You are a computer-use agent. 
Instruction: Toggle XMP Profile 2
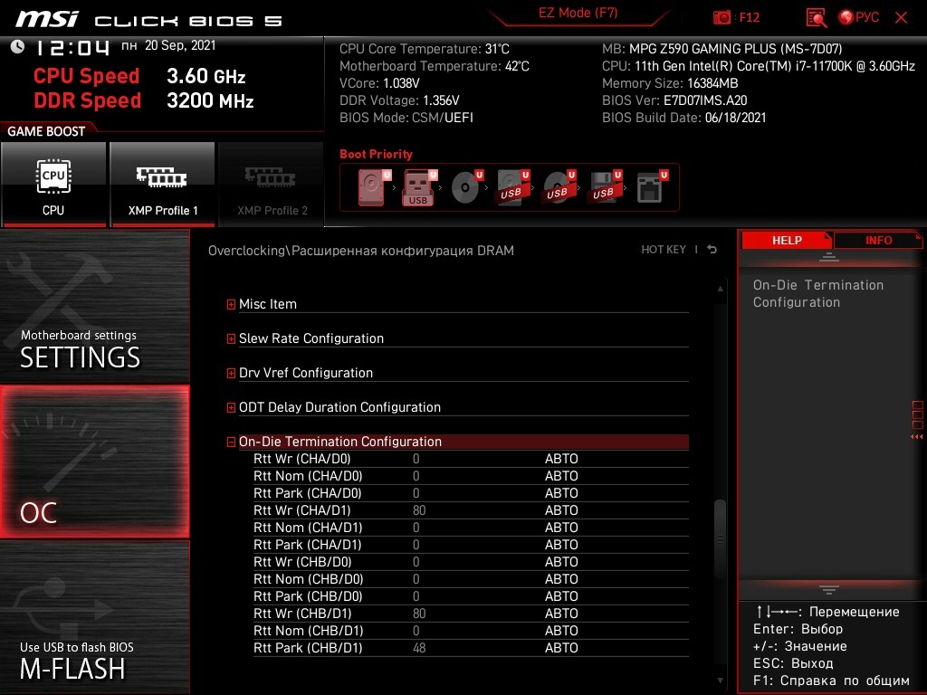(272, 185)
